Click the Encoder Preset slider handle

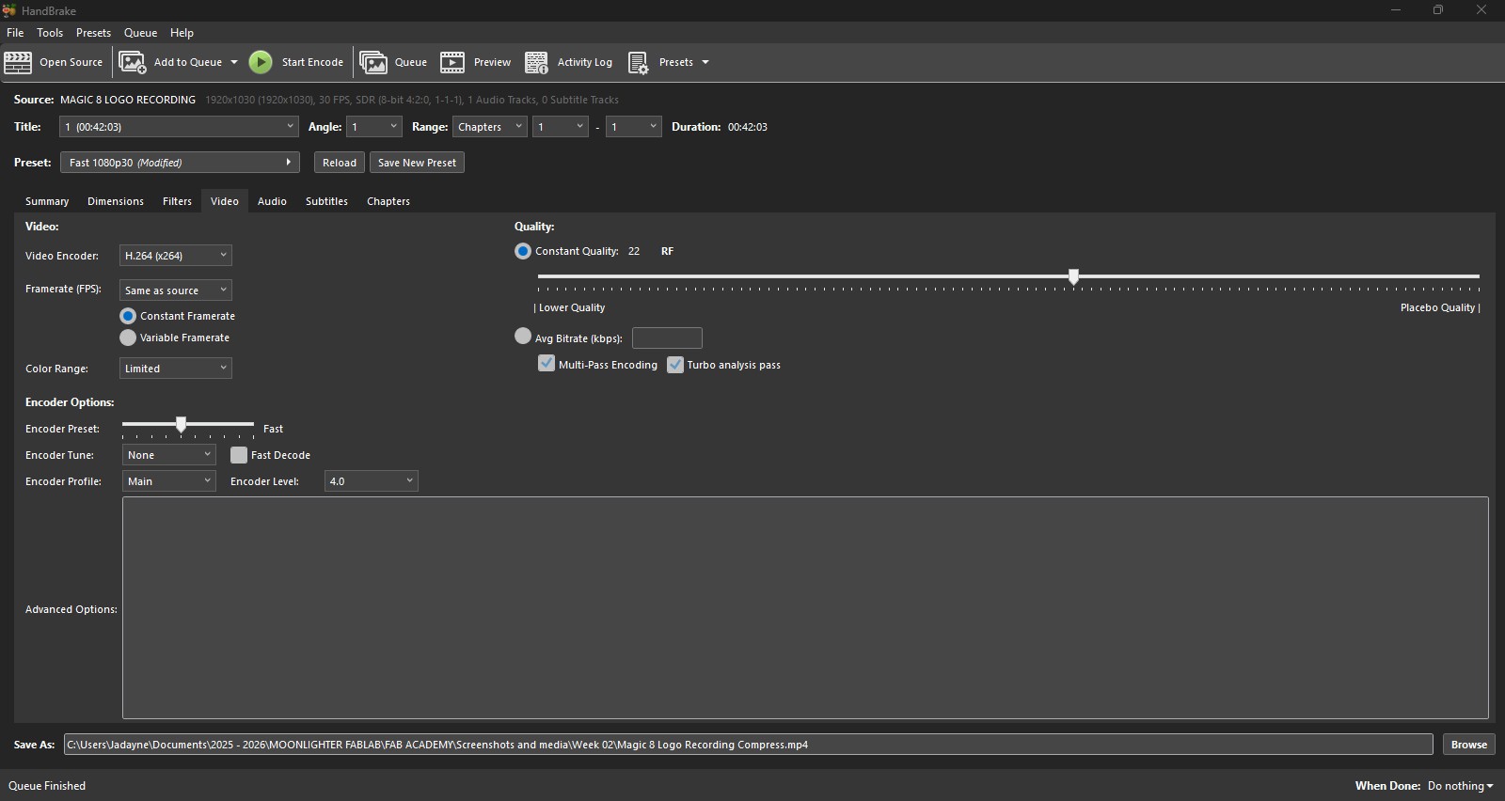tap(182, 425)
